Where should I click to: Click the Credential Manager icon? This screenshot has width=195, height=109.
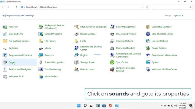click(x=148, y=27)
